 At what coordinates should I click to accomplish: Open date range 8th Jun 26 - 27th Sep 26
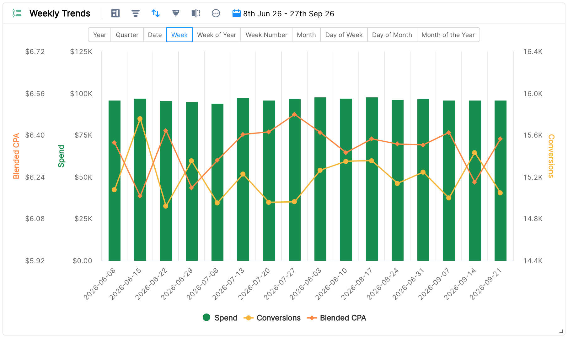(289, 14)
